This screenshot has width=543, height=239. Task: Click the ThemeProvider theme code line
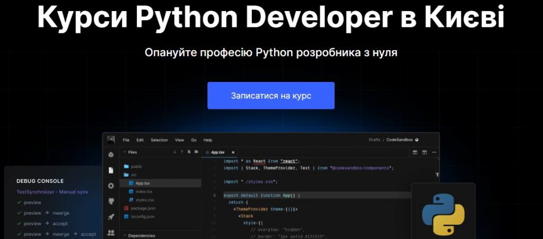point(266,209)
